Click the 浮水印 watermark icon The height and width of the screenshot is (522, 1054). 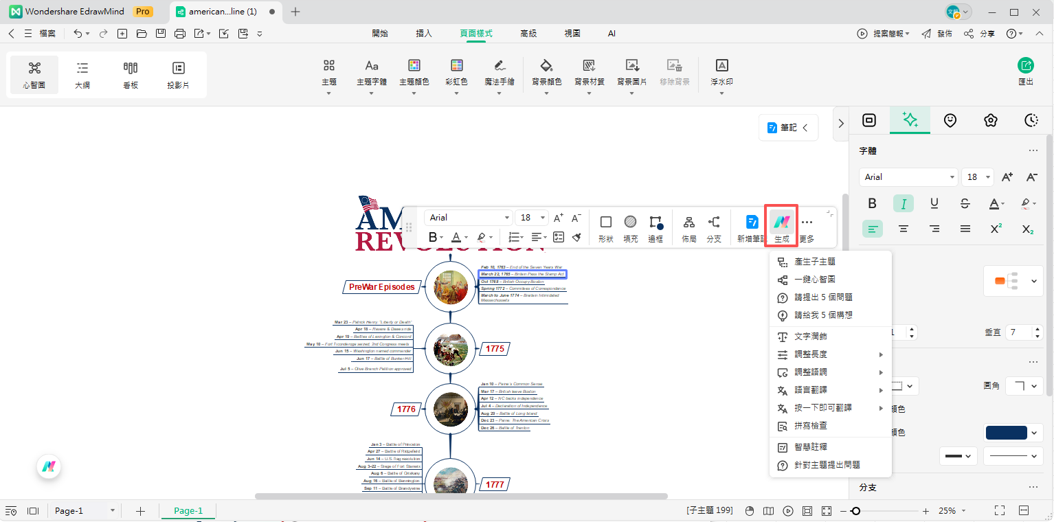pos(721,66)
